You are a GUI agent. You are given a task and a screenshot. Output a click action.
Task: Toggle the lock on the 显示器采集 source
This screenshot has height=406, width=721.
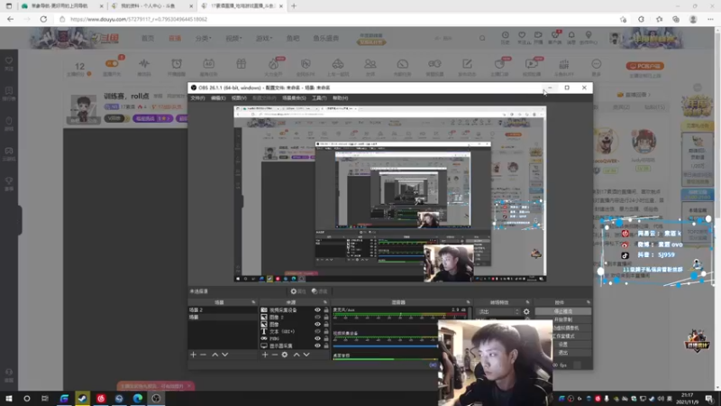point(326,346)
